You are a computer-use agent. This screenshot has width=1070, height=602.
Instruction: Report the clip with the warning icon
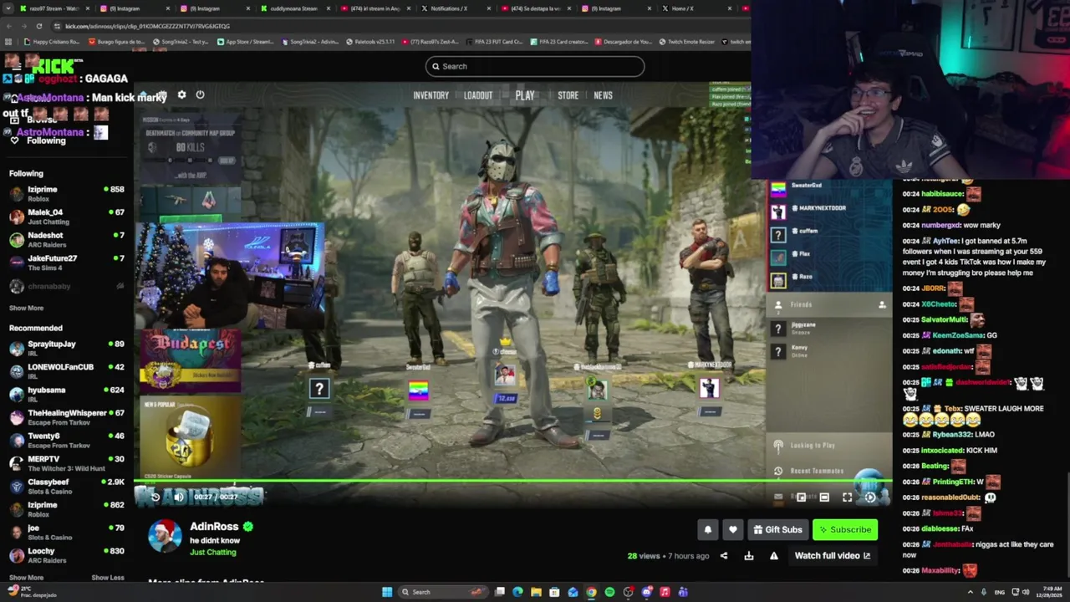(774, 555)
